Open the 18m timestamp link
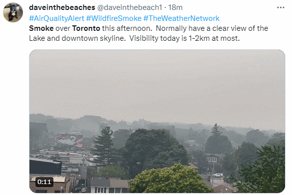This screenshot has width=292, height=195. (x=175, y=7)
